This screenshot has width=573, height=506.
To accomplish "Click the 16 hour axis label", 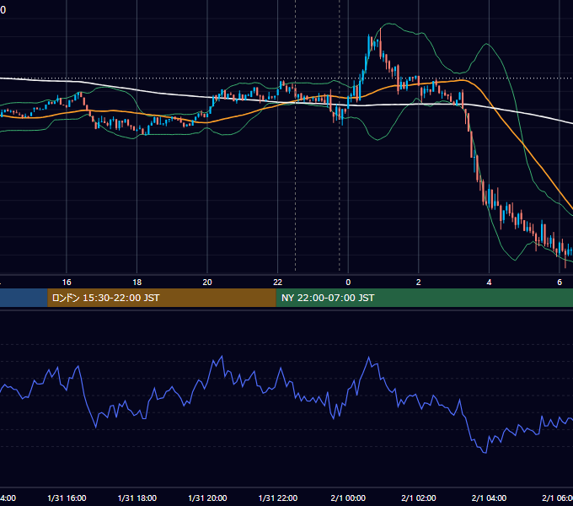I will click(67, 283).
